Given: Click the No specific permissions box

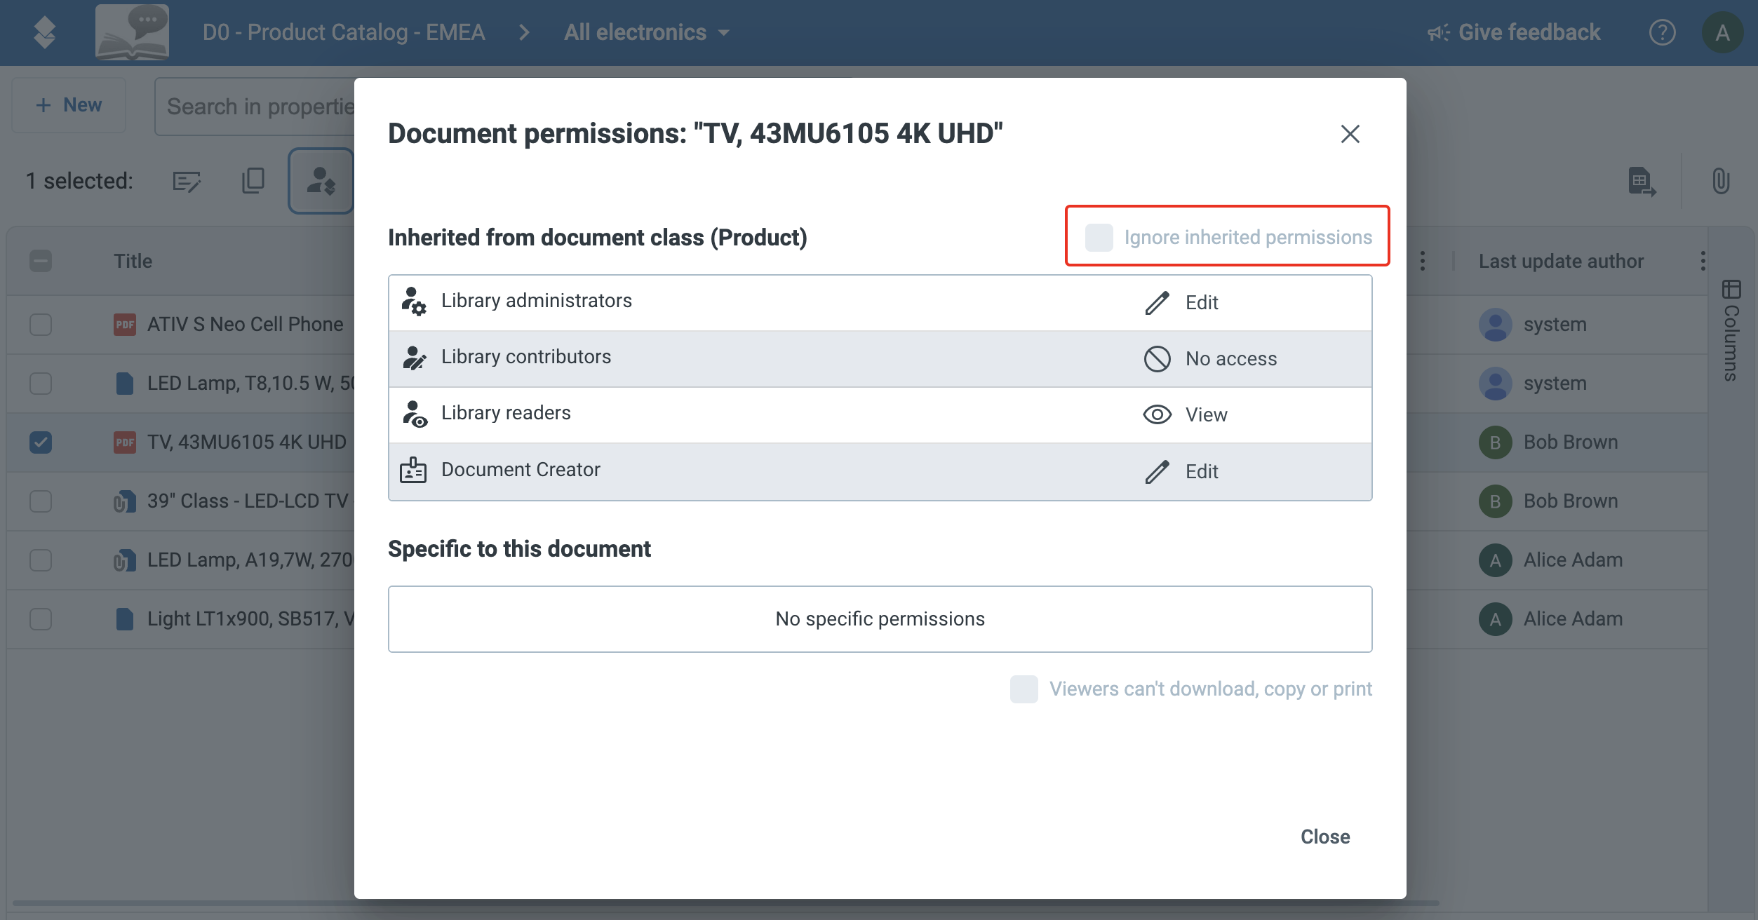Looking at the screenshot, I should tap(880, 619).
